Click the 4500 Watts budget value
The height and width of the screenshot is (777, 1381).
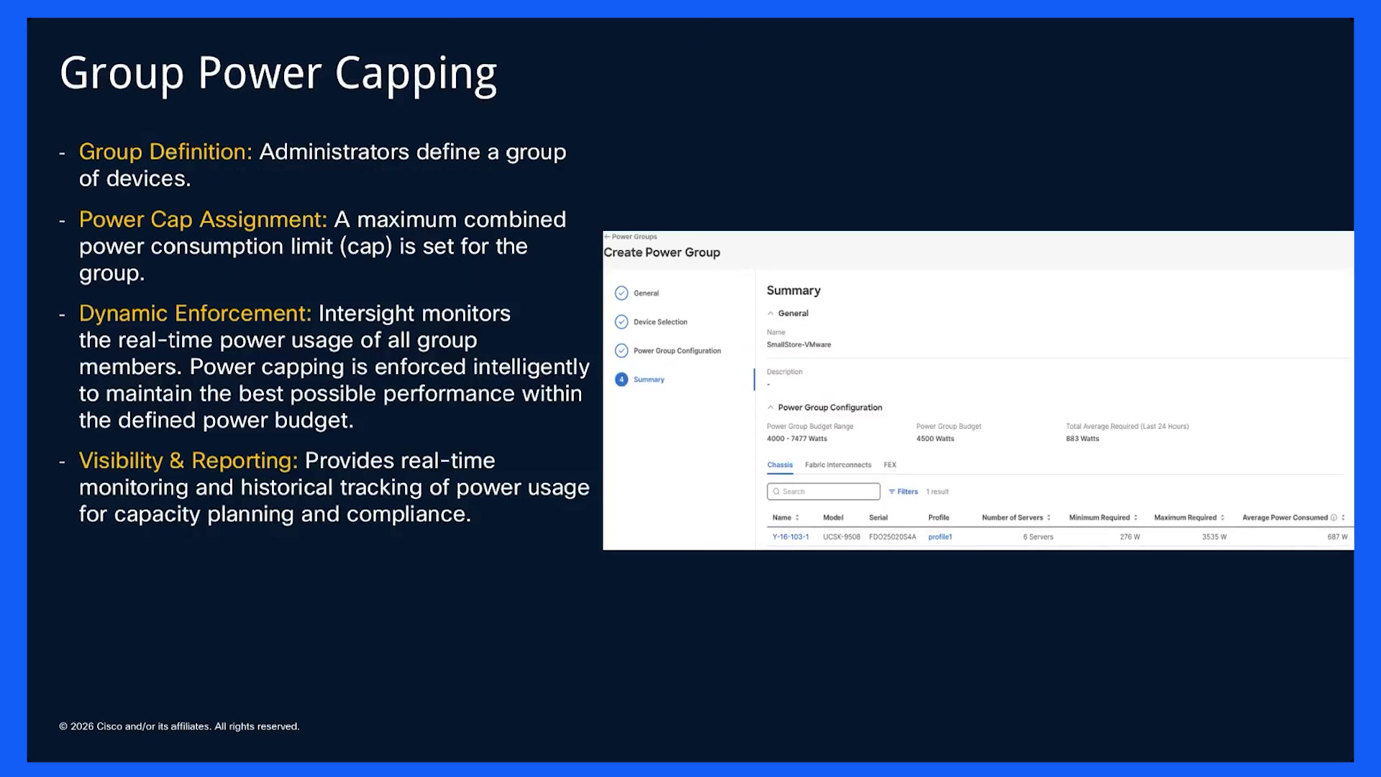(935, 439)
